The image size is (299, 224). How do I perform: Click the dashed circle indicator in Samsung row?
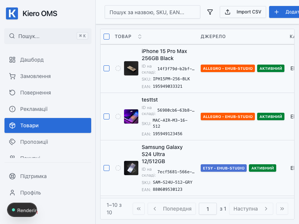click(118, 168)
